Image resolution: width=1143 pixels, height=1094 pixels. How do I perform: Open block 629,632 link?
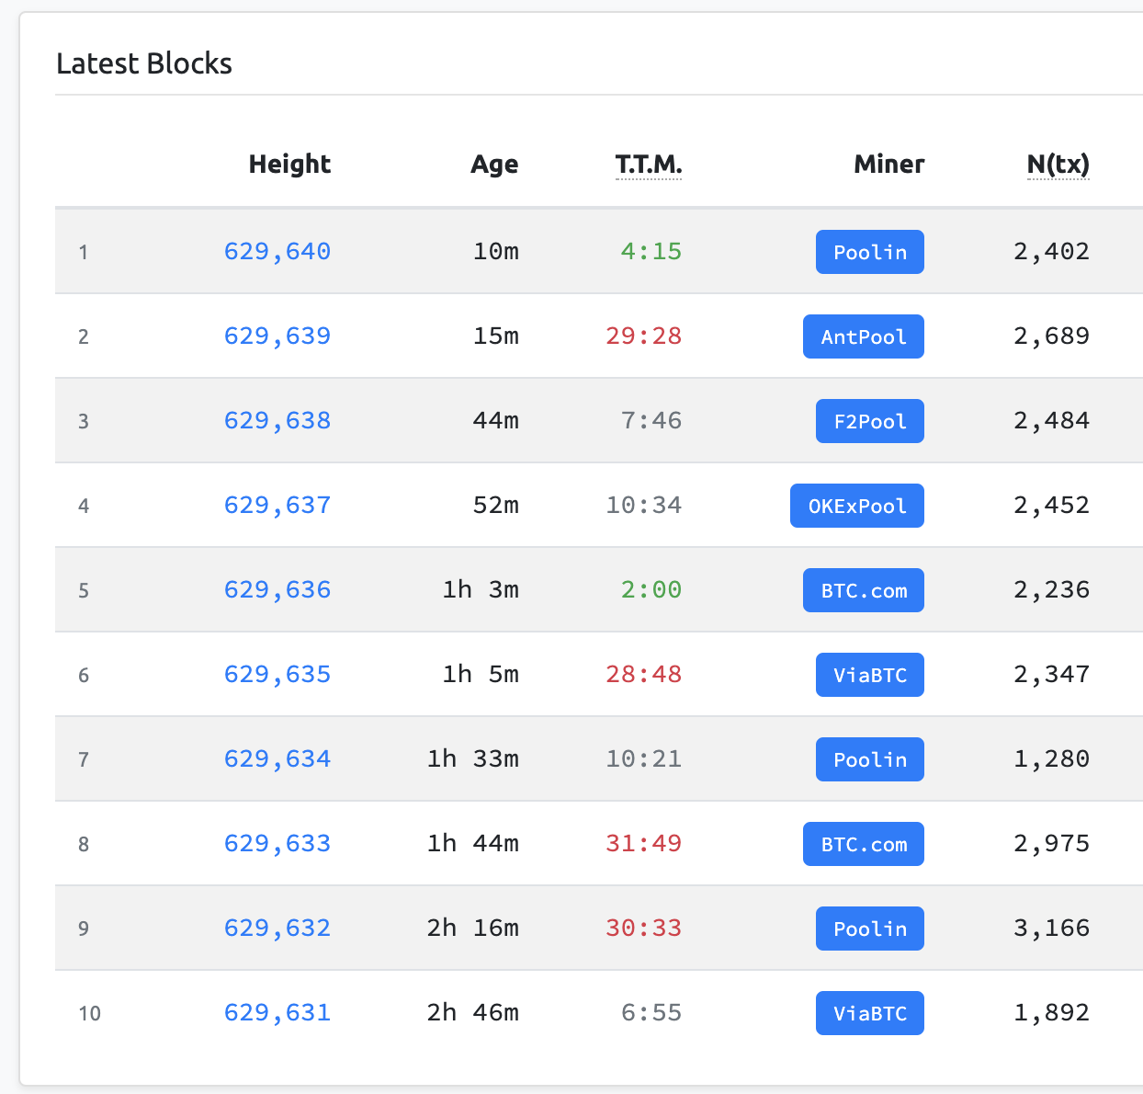pyautogui.click(x=277, y=928)
